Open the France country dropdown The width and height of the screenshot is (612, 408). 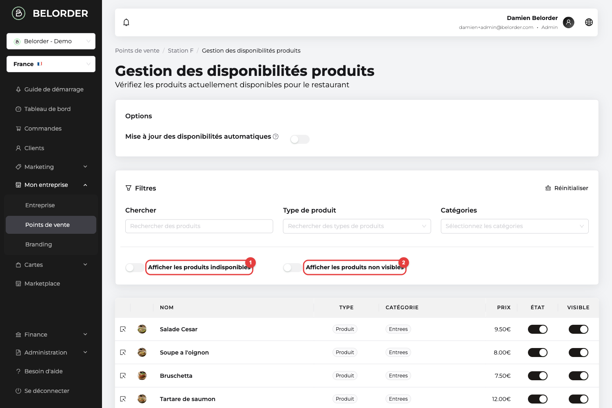click(x=51, y=64)
